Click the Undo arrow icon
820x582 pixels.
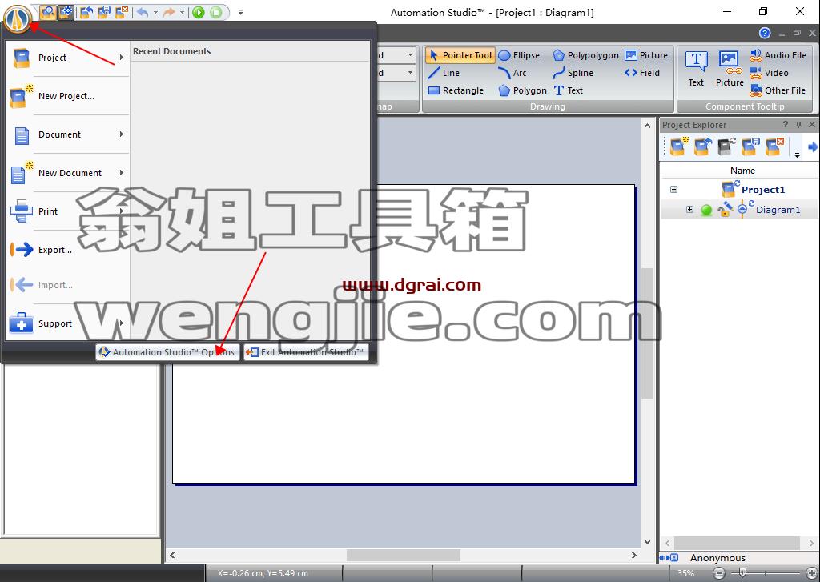point(143,12)
